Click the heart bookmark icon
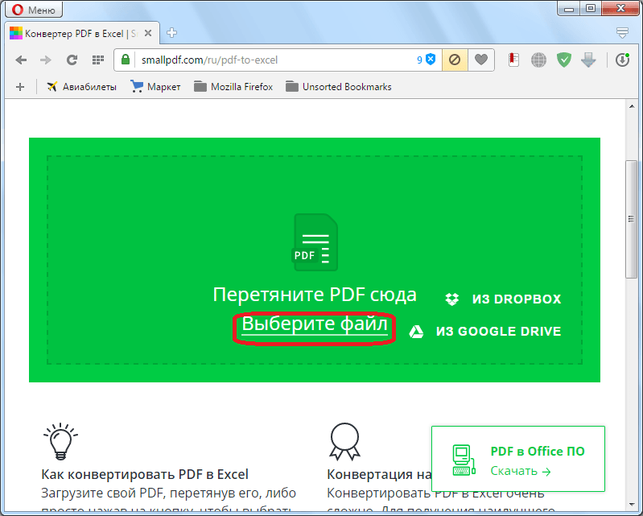The width and height of the screenshot is (643, 516). [480, 60]
